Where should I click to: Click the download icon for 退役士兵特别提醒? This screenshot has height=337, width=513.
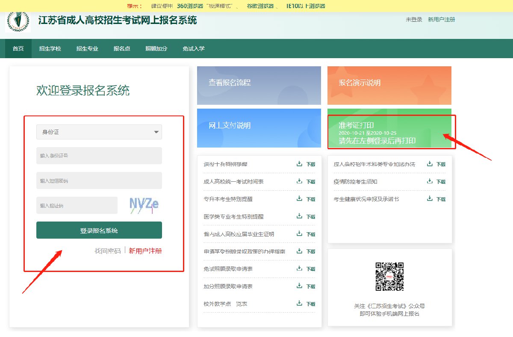coord(300,164)
